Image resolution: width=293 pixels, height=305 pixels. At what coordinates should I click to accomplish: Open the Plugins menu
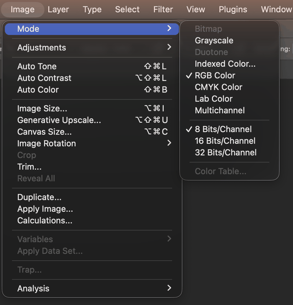pos(233,9)
